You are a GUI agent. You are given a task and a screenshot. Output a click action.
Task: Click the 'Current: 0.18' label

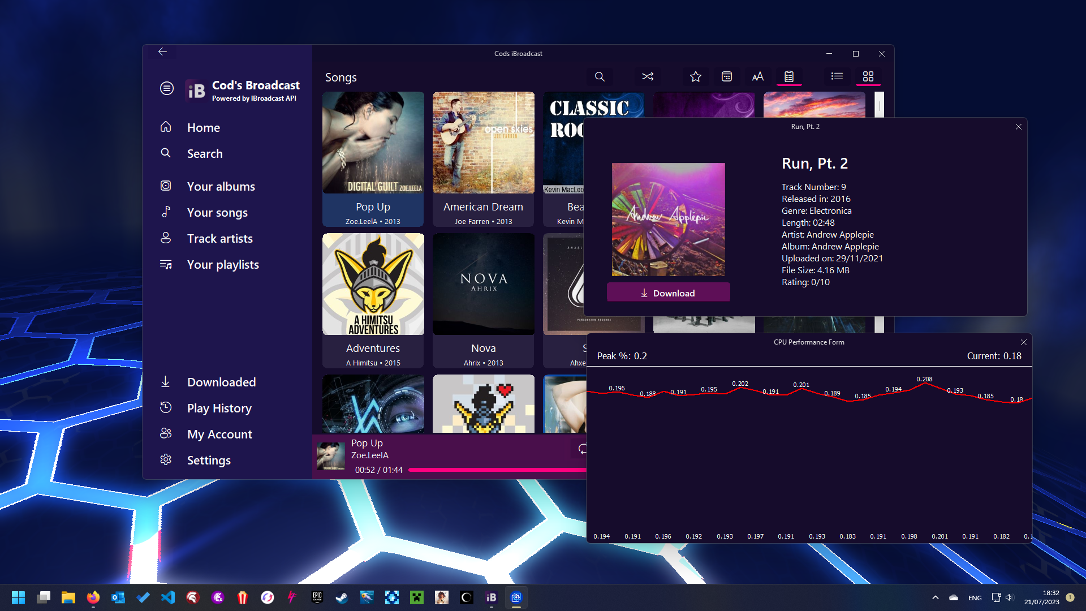tap(994, 356)
